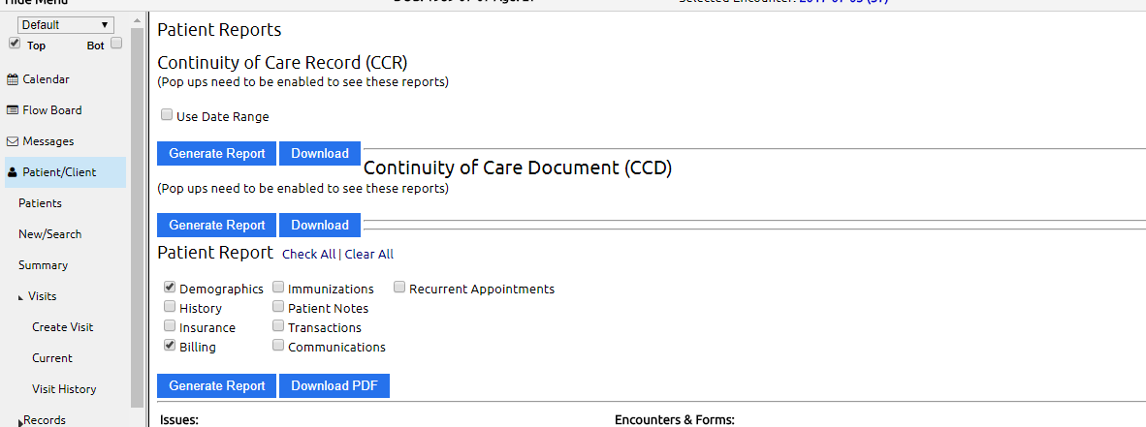
Task: Check the Insurance checkbox
Action: click(170, 325)
